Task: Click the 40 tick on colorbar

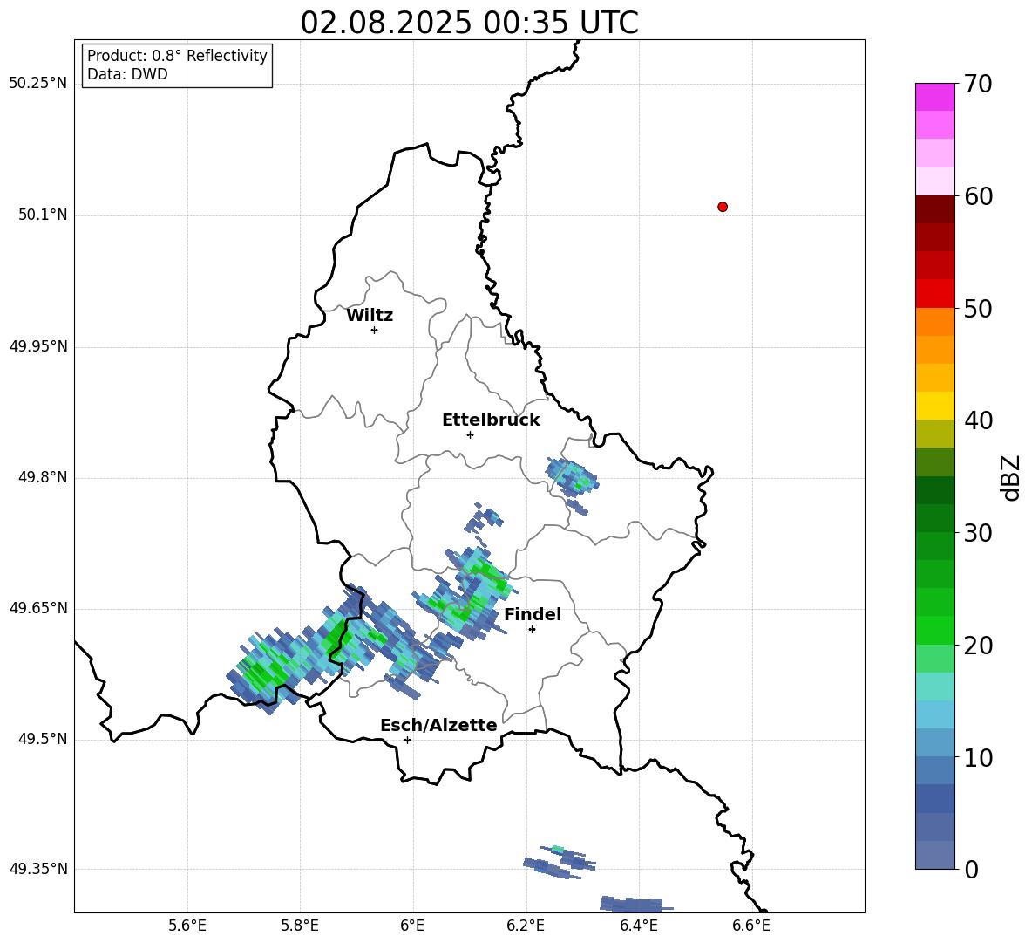Action: point(978,420)
